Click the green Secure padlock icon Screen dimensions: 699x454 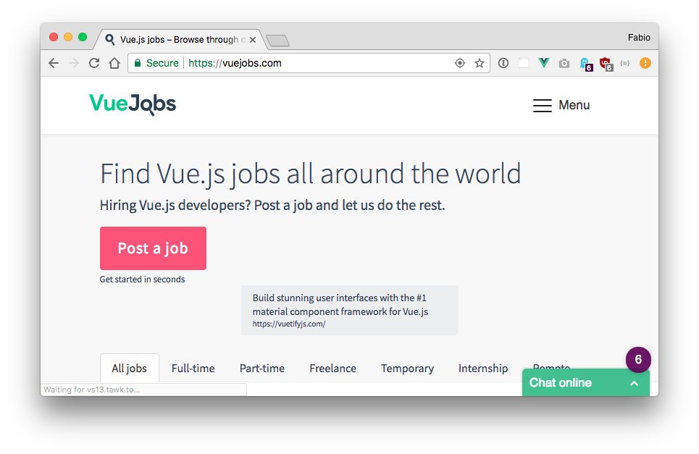pos(138,63)
